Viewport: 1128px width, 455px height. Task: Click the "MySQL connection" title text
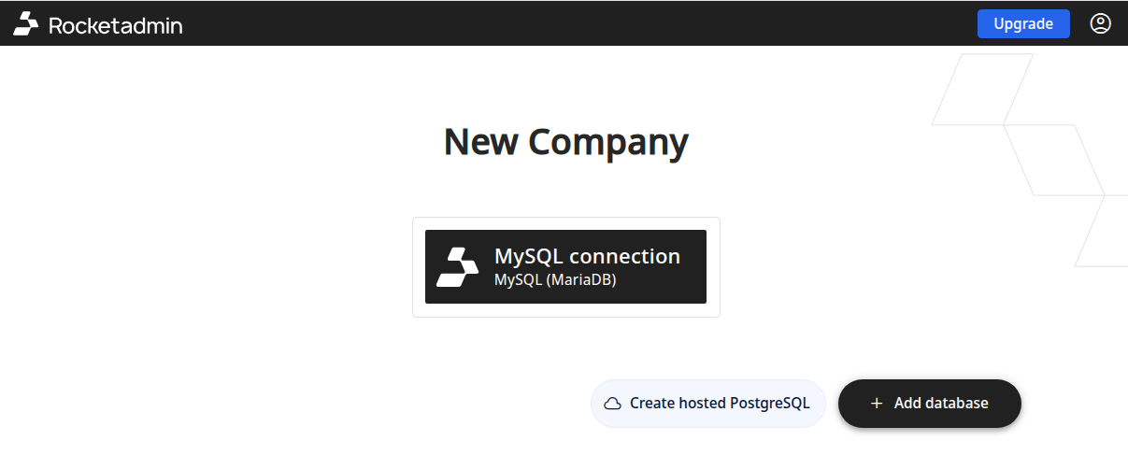point(587,256)
